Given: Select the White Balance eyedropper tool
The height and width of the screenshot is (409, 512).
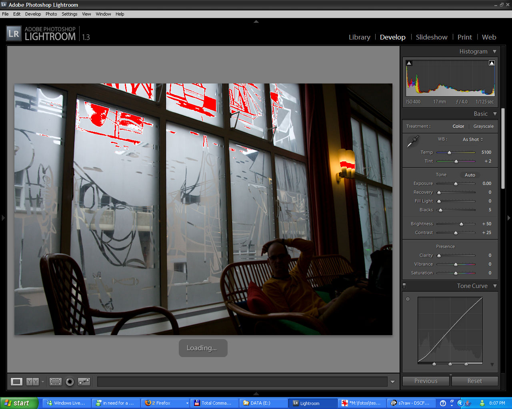Looking at the screenshot, I should tap(413, 141).
